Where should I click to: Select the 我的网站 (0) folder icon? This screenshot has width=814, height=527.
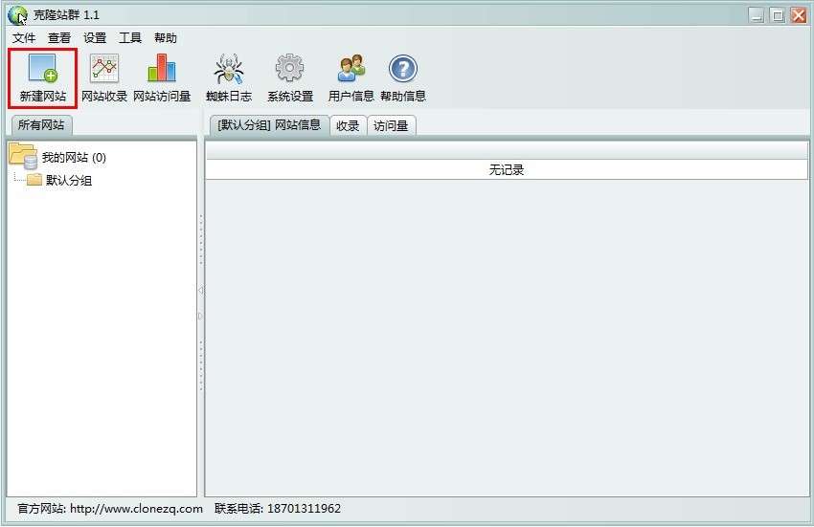coord(23,156)
